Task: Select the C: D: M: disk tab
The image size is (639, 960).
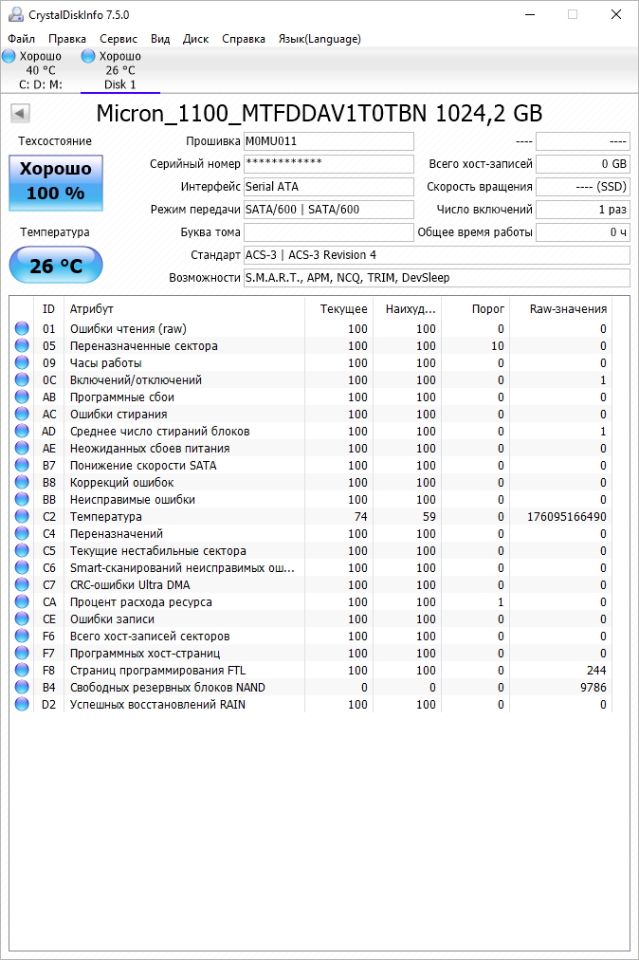Action: 41,70
